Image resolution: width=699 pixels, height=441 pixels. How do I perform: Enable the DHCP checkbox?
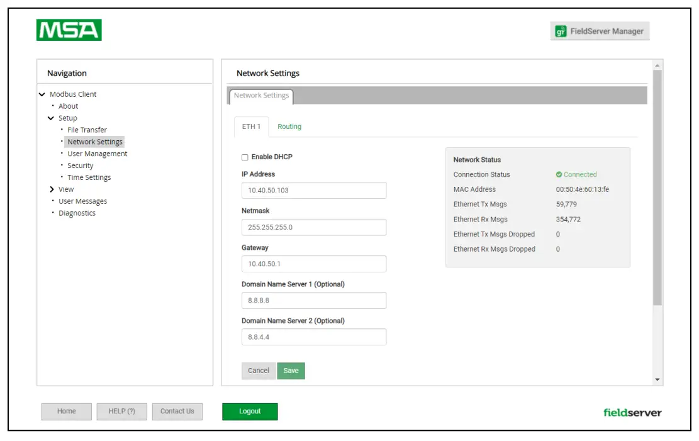click(x=245, y=157)
